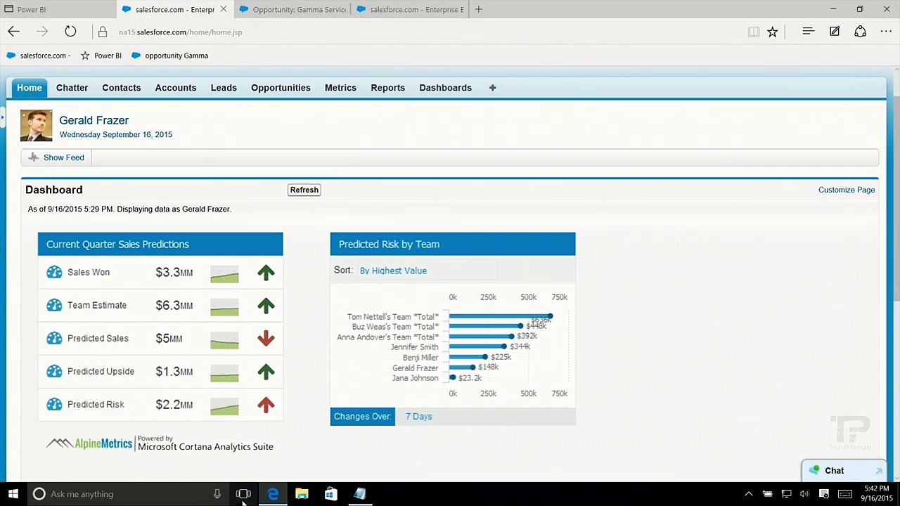Open the Edge Hub icon
The height and width of the screenshot is (506, 900).
[x=808, y=32]
